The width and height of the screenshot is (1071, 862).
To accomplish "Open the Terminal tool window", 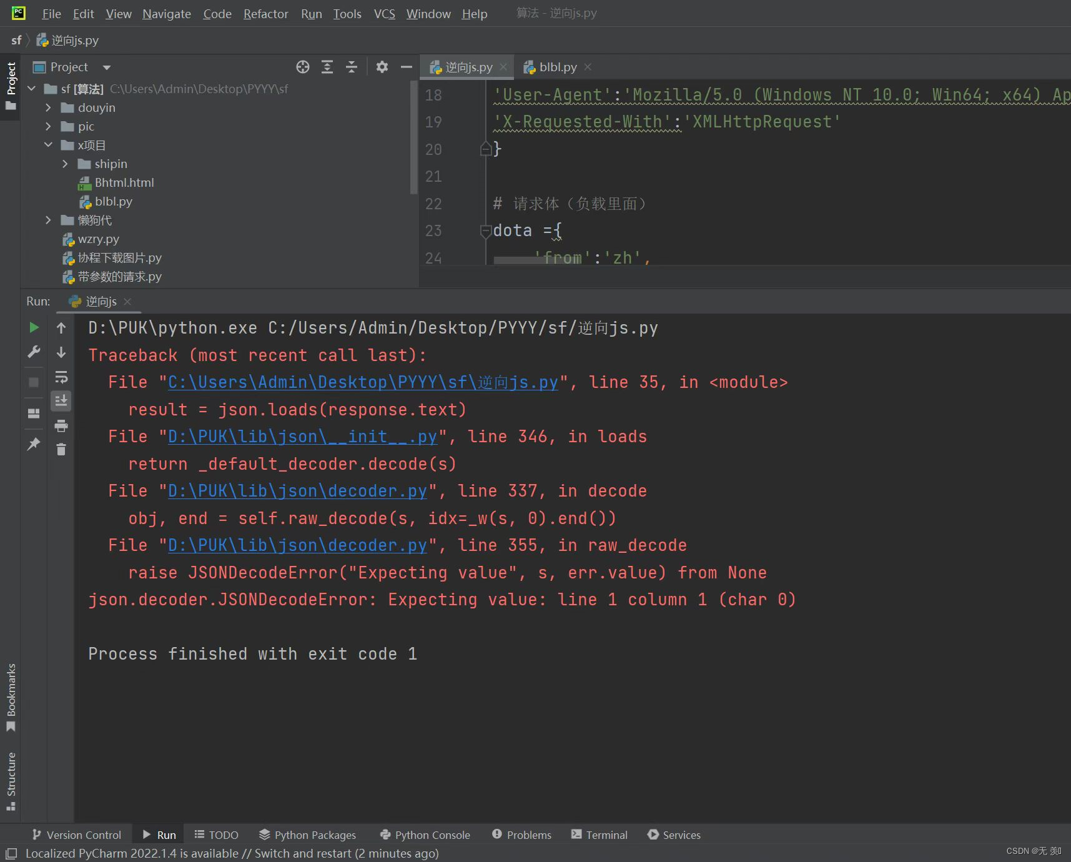I will pos(600,835).
